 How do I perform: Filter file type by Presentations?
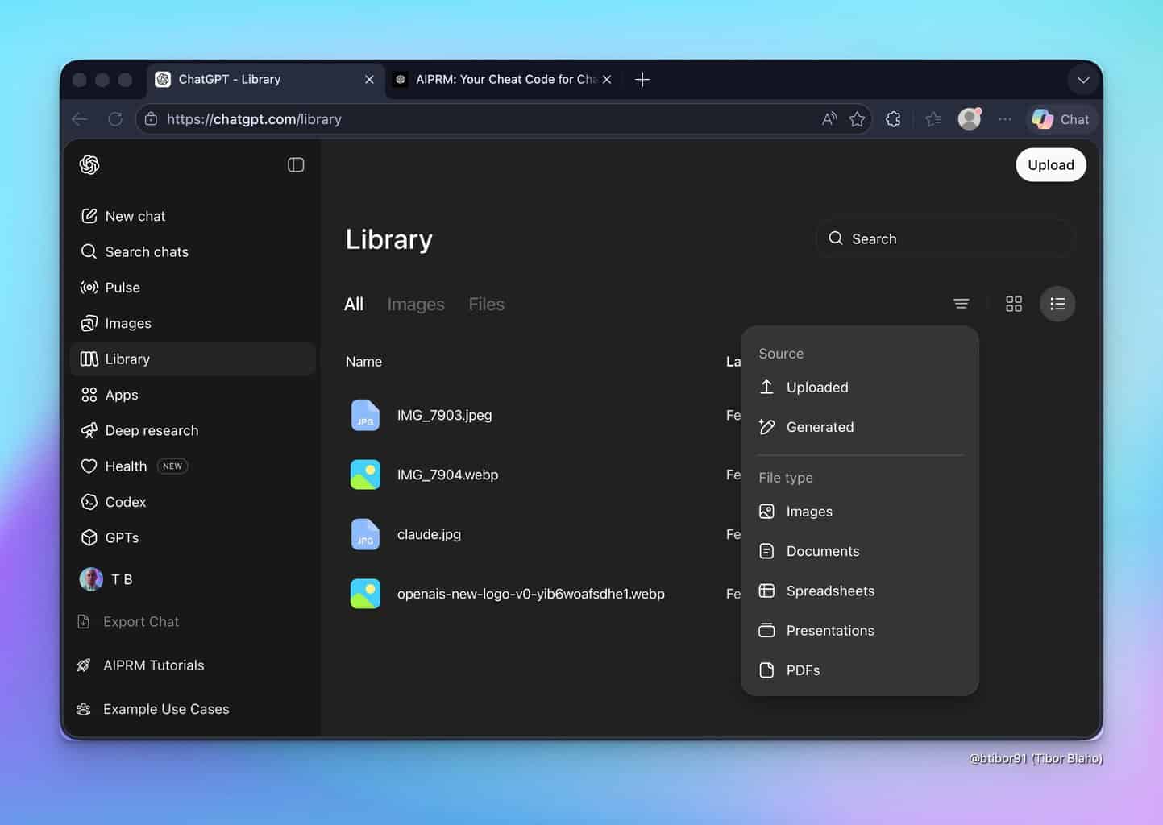[860, 630]
